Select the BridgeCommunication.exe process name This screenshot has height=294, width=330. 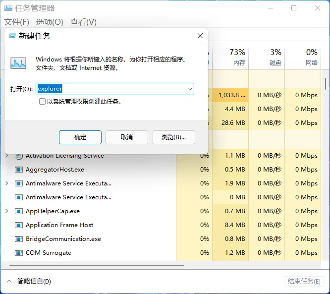click(63, 239)
